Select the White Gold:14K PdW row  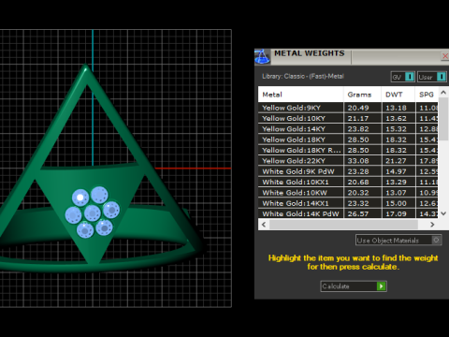(x=348, y=213)
